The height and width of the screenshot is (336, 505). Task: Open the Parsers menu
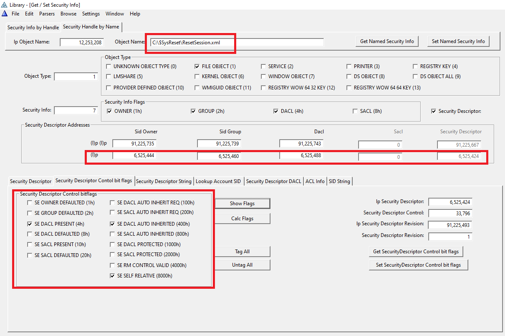tap(47, 14)
